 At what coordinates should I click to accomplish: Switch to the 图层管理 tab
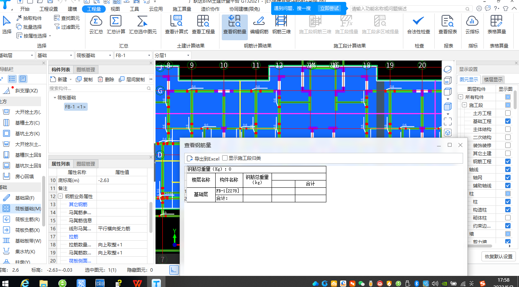(86, 164)
